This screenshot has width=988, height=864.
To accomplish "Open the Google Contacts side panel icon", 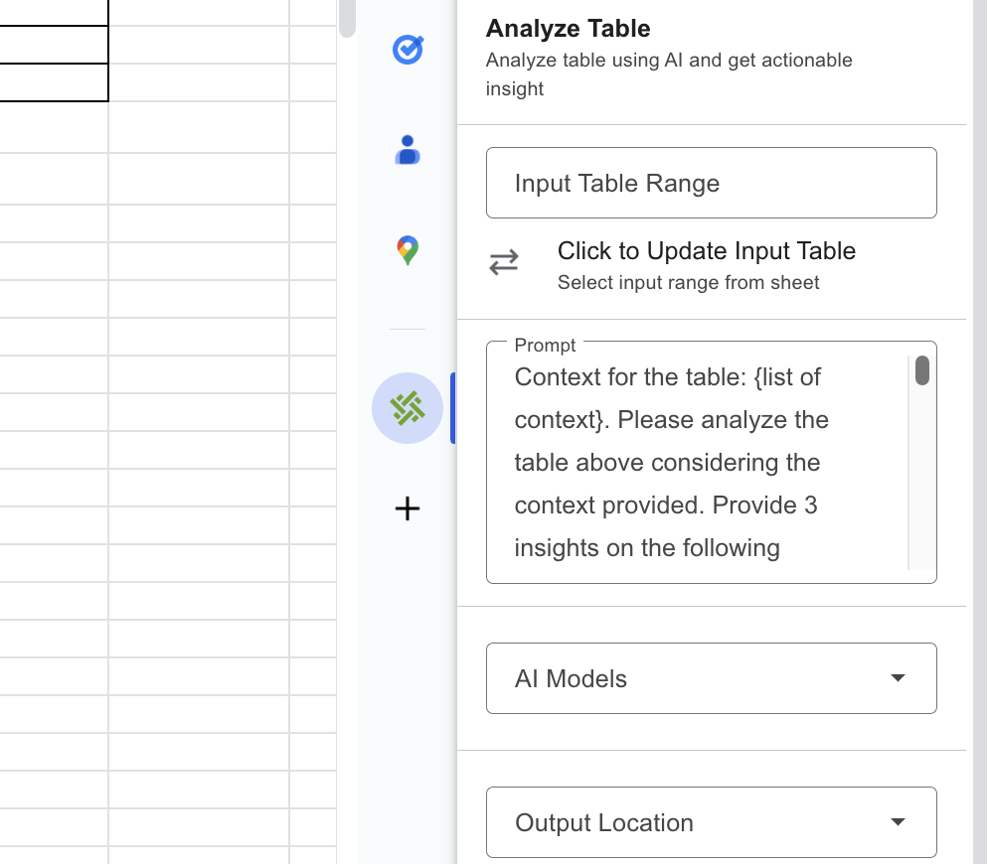I will [x=408, y=150].
